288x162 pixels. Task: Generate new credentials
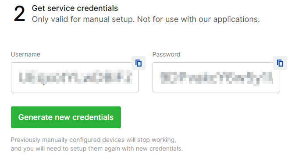point(66,117)
